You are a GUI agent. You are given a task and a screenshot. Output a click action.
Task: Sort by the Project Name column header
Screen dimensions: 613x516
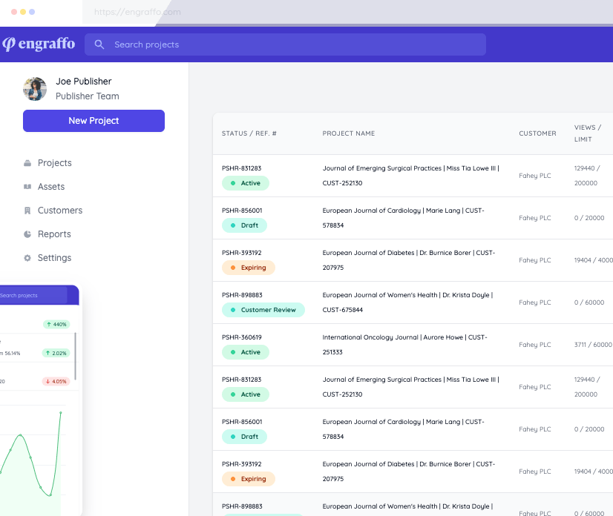pyautogui.click(x=348, y=133)
